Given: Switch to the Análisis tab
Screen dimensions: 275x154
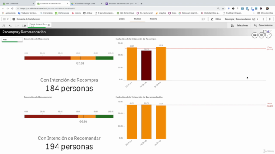Looking at the screenshot, I should coord(137,19).
